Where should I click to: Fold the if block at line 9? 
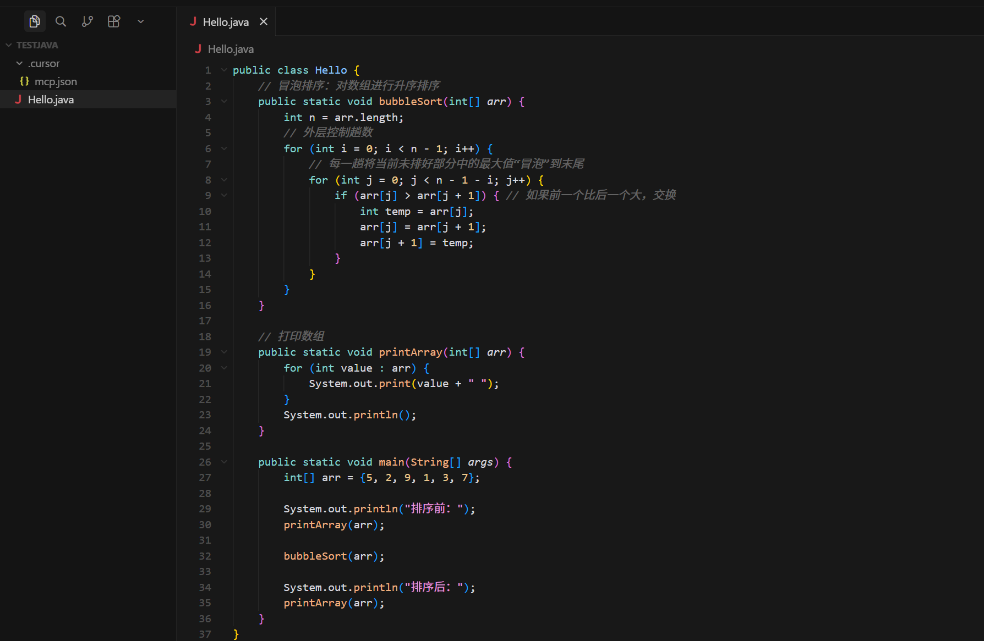224,195
